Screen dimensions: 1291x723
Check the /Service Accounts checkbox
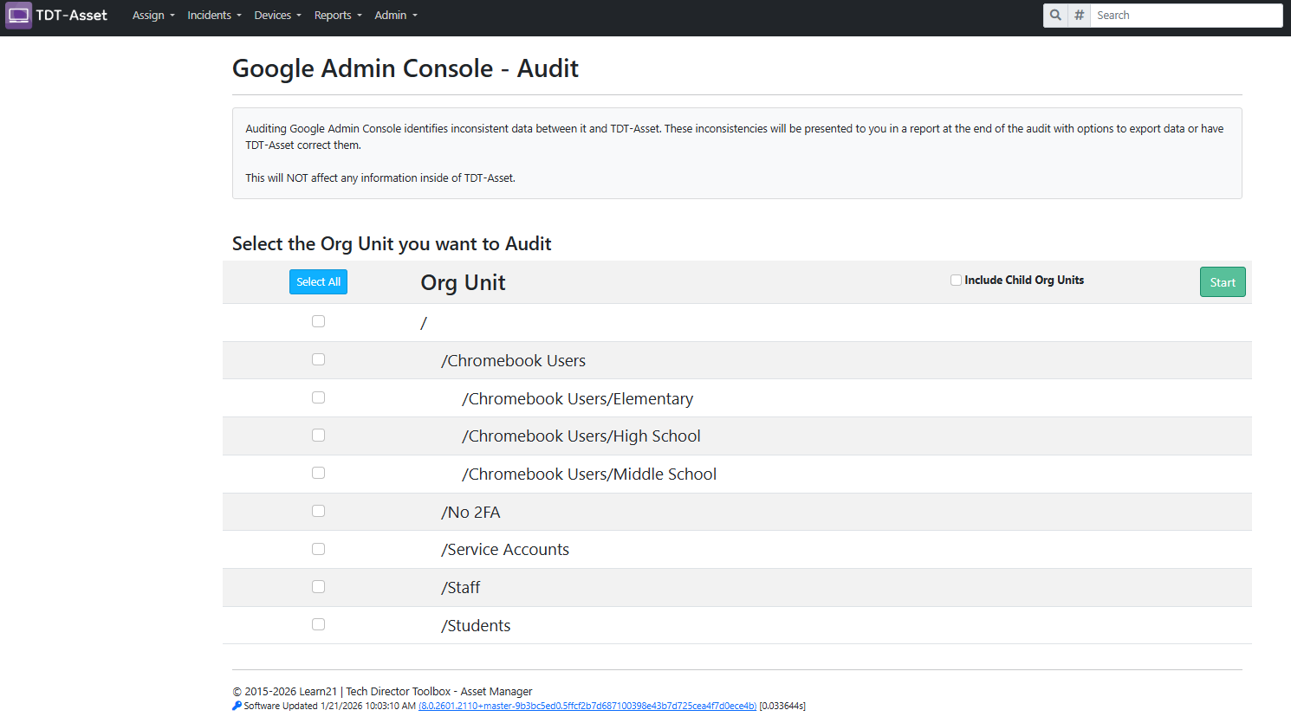(318, 549)
